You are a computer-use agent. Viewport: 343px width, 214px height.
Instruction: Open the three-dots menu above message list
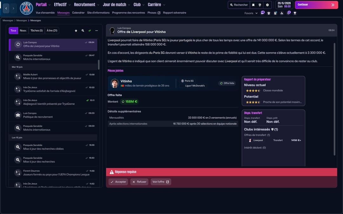[97, 31]
